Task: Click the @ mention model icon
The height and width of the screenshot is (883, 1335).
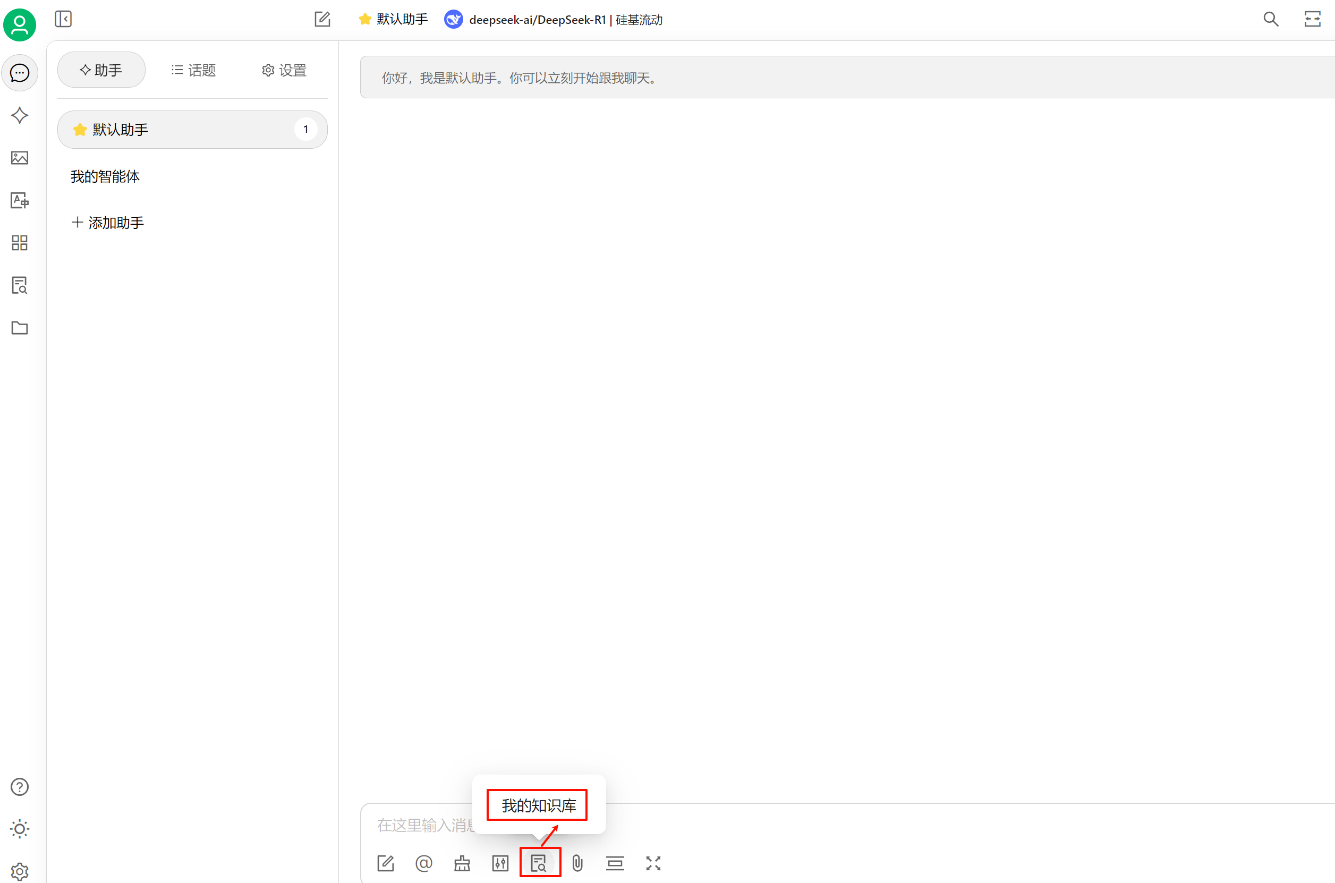Action: (423, 863)
